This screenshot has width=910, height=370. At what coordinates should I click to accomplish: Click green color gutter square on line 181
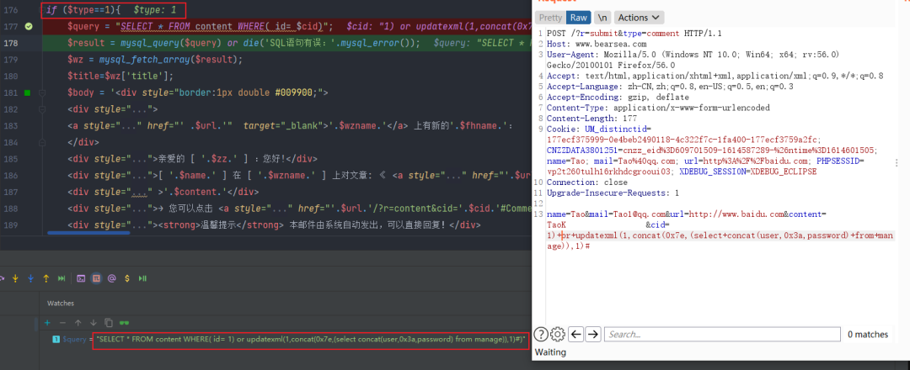point(27,92)
